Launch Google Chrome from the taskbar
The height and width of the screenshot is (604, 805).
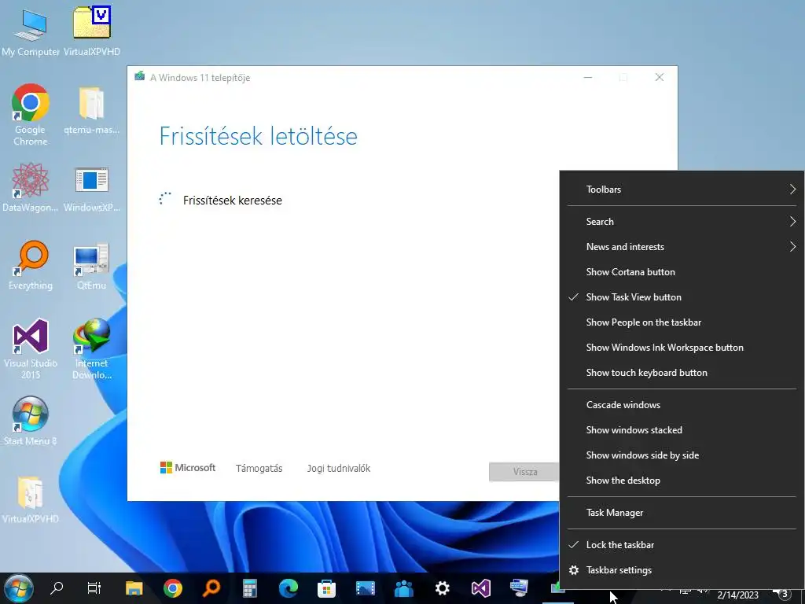coord(173,588)
